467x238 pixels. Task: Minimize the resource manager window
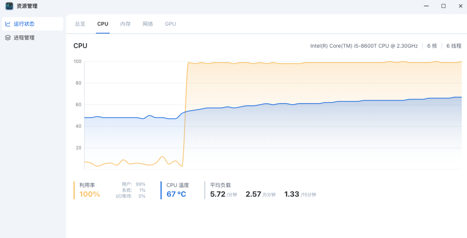click(426, 6)
